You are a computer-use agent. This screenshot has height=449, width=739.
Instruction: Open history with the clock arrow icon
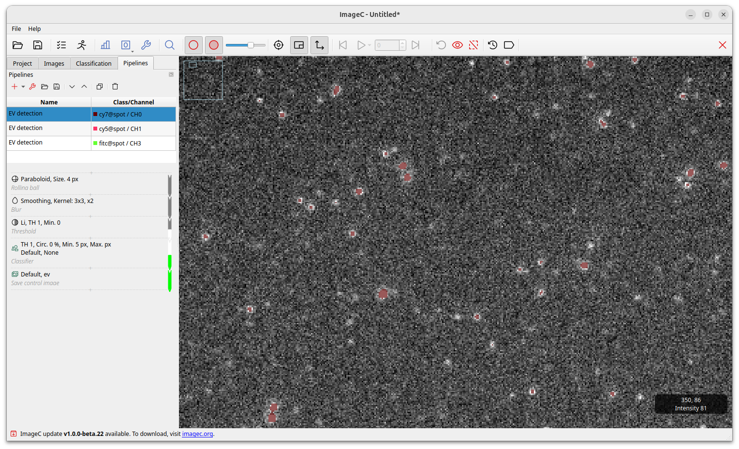[x=493, y=45]
